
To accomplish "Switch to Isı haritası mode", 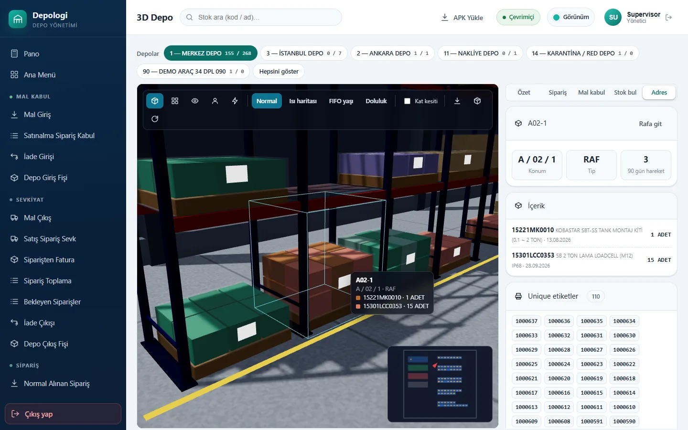I will 303,101.
